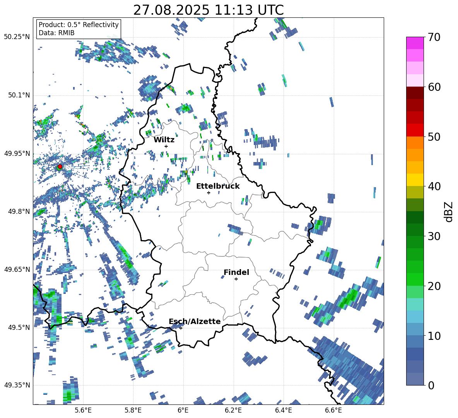Image resolution: width=458 pixels, height=418 pixels.
Task: Click the 49.65°N latitude label
Action: pyautogui.click(x=17, y=269)
